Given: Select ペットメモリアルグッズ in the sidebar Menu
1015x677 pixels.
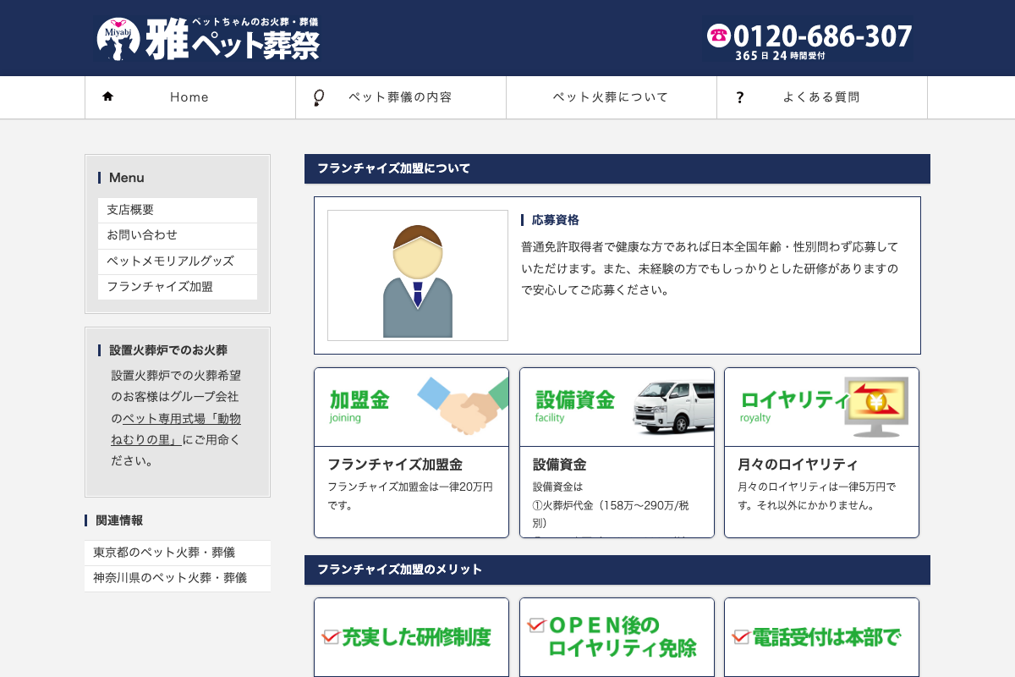Looking at the screenshot, I should 178,261.
